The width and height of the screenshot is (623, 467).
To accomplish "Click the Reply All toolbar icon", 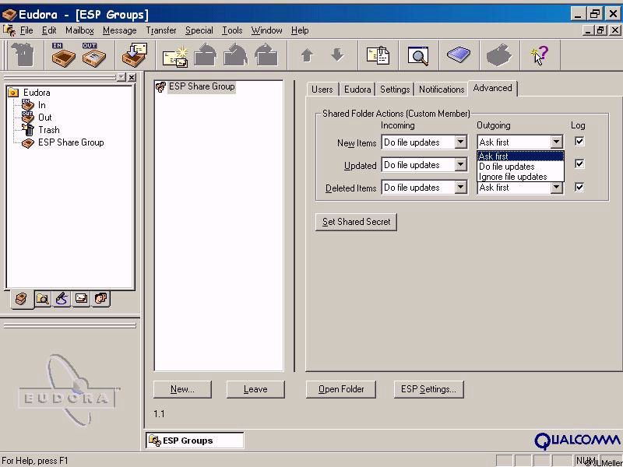I will pos(236,55).
